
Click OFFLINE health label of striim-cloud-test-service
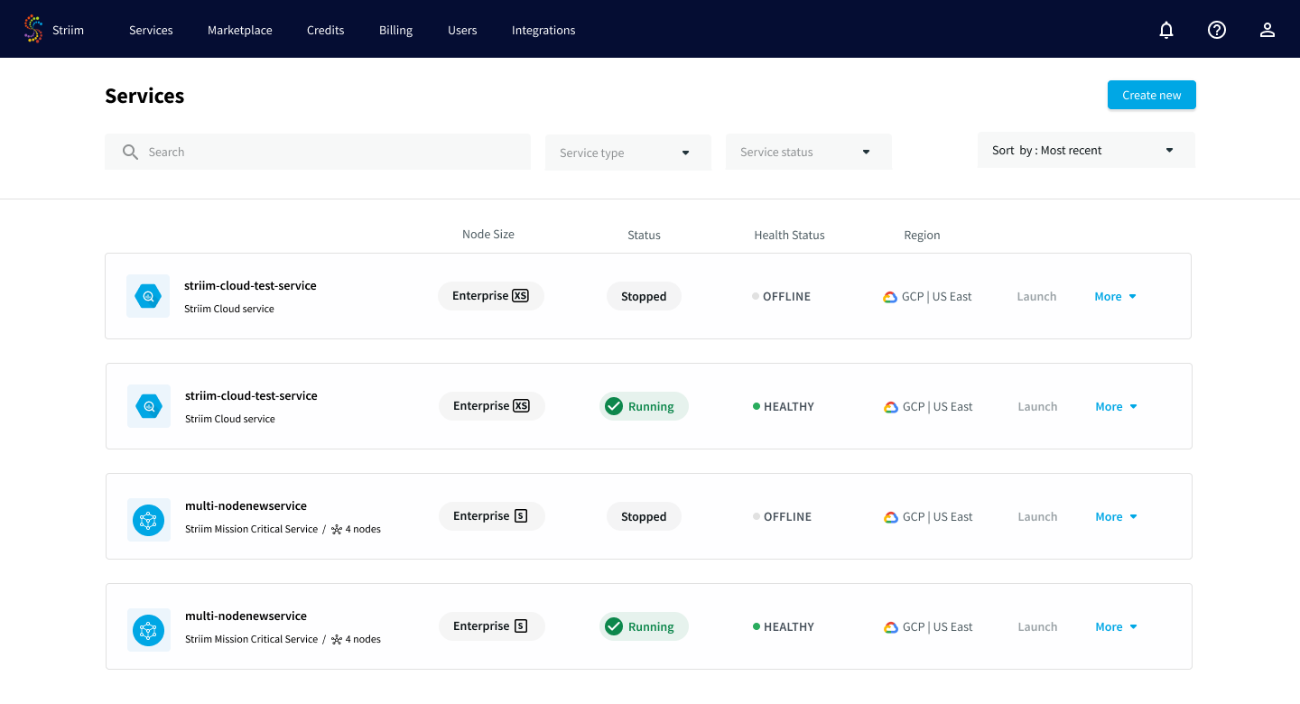[x=786, y=296]
